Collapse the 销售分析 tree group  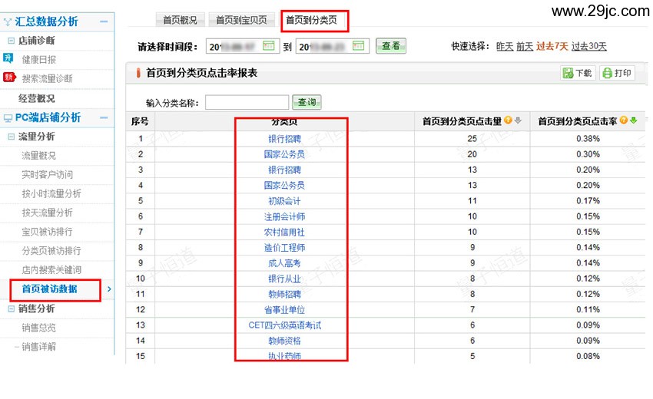click(11, 308)
